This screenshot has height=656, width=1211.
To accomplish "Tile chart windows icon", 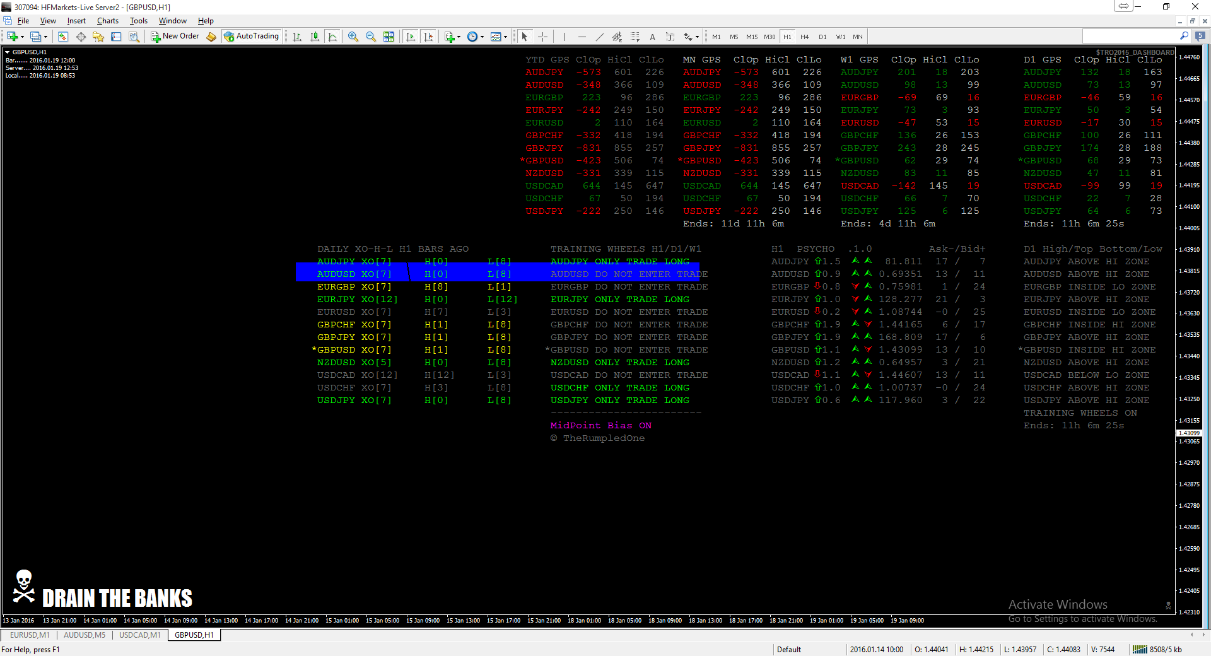I will tap(389, 37).
